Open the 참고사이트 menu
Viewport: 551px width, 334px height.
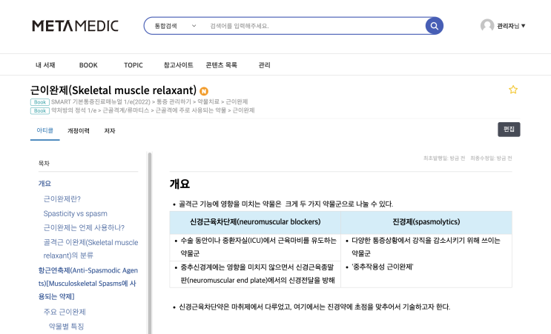pyautogui.click(x=178, y=65)
